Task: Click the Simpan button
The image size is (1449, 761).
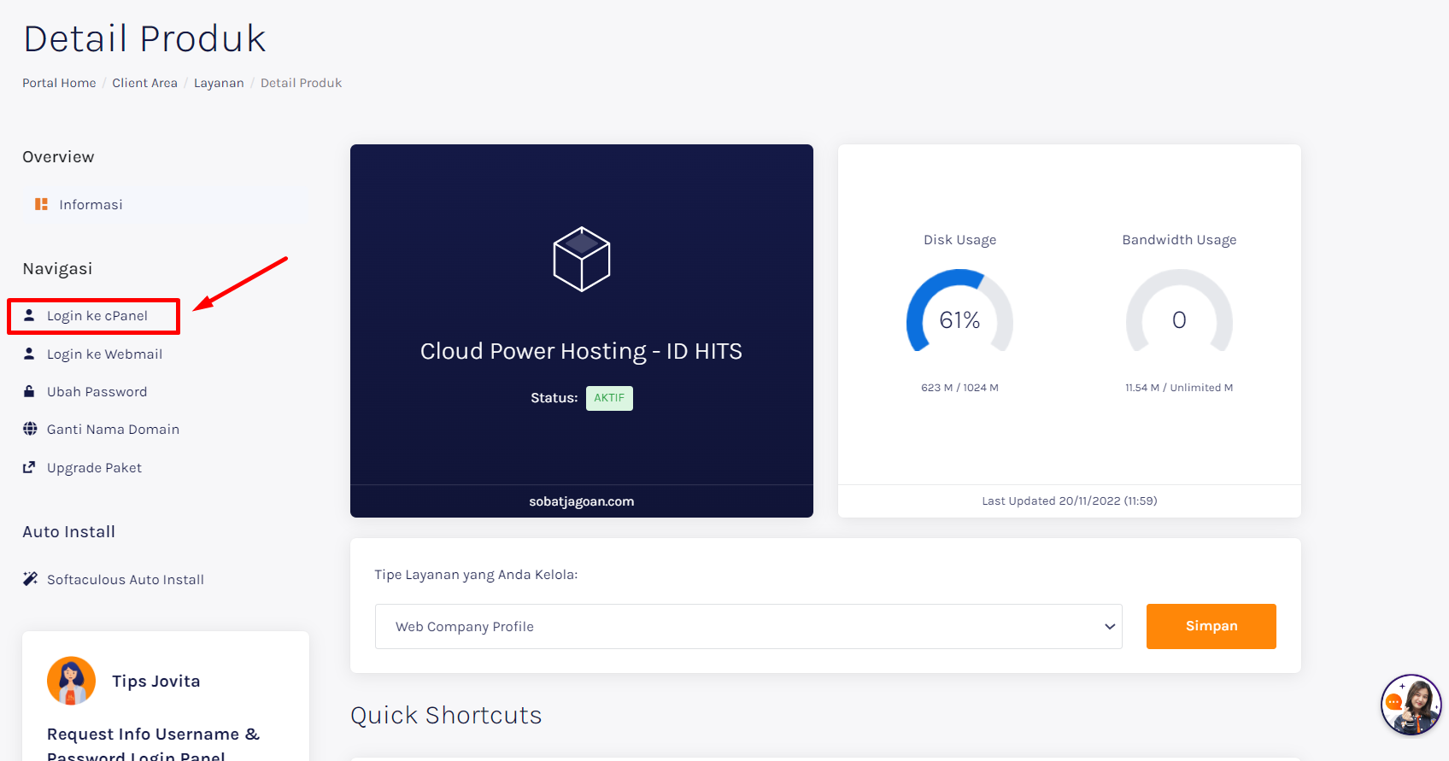Action: point(1211,626)
